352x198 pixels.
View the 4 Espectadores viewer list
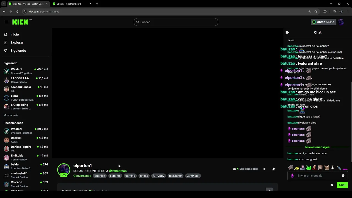(246, 169)
